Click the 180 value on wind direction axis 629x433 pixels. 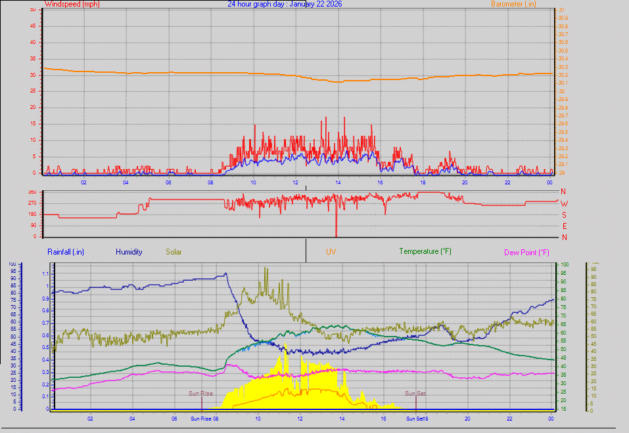[x=31, y=215]
